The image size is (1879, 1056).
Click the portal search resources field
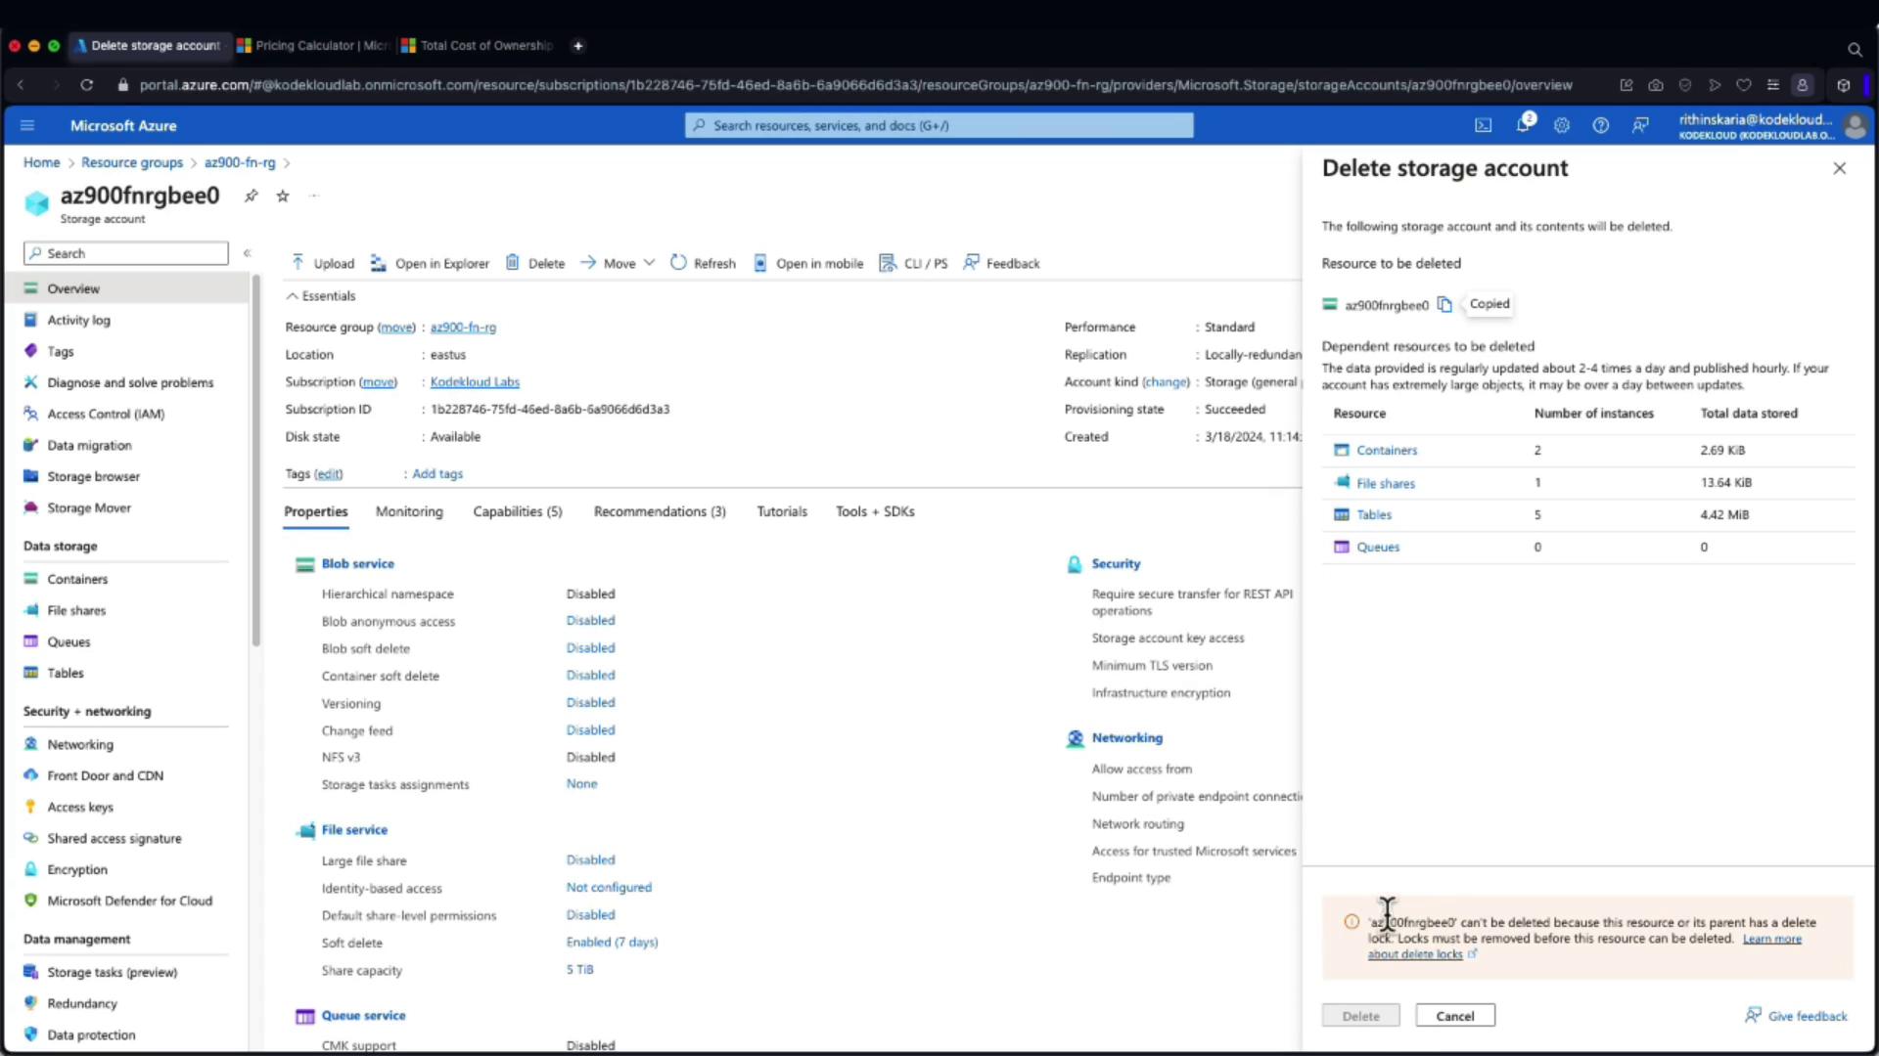pyautogui.click(x=939, y=125)
